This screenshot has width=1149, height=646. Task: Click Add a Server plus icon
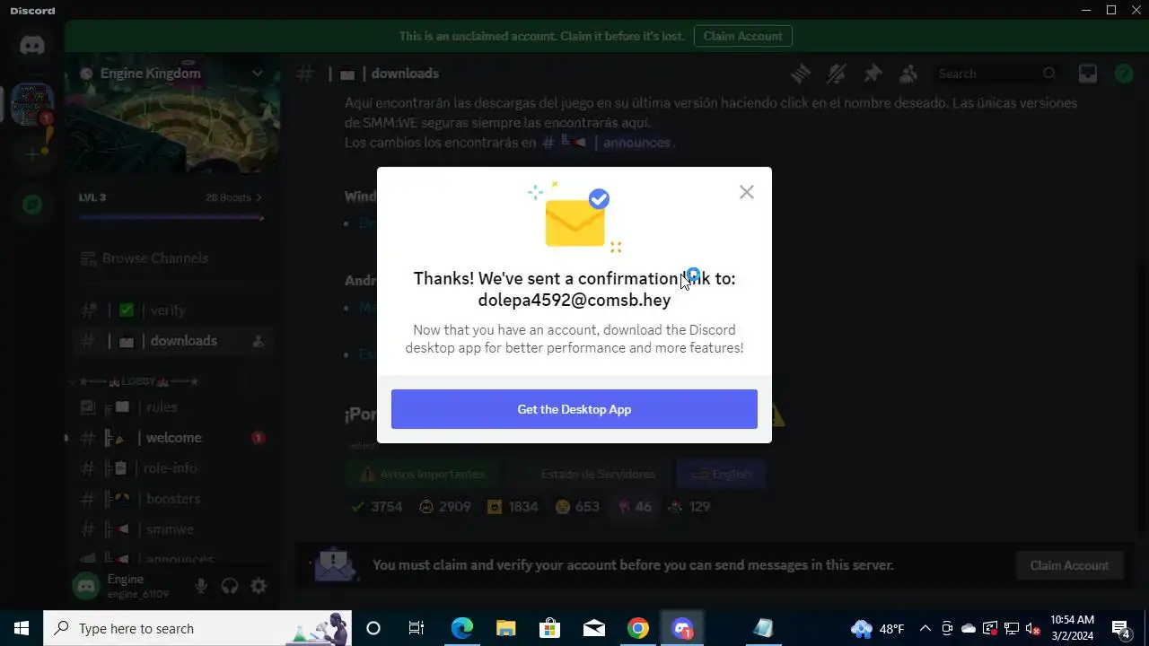click(32, 154)
